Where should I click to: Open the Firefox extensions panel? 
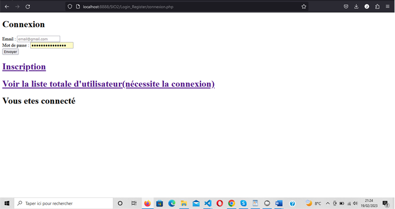click(377, 6)
